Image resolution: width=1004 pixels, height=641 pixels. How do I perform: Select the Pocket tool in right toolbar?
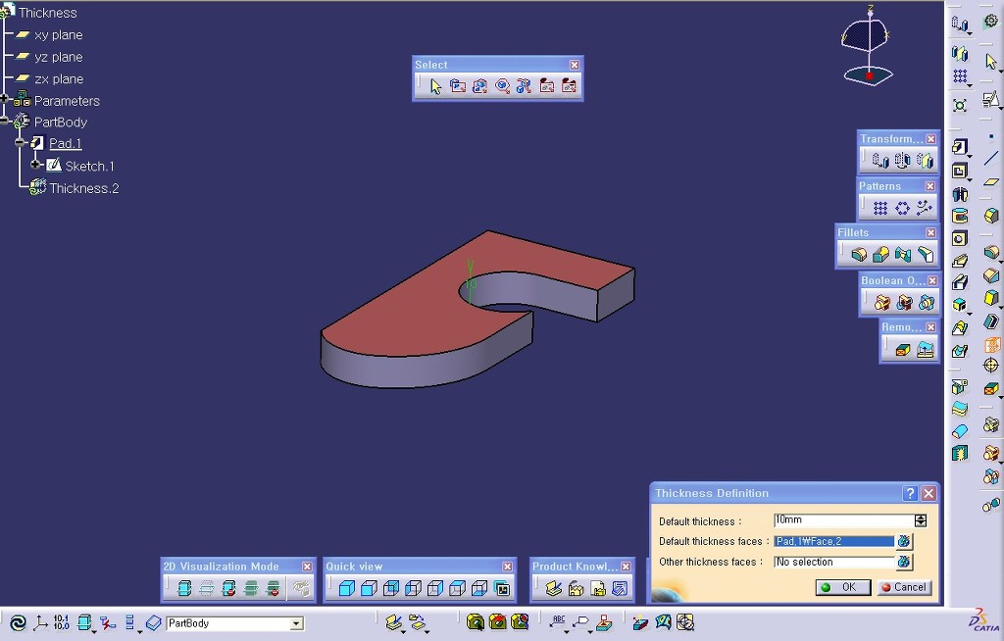tap(960, 171)
